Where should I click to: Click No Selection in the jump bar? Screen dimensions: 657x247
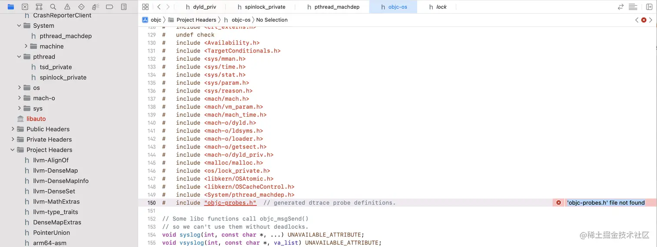click(272, 20)
